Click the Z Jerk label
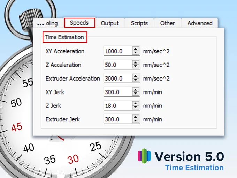This screenshot has height=178, width=237. point(53,106)
